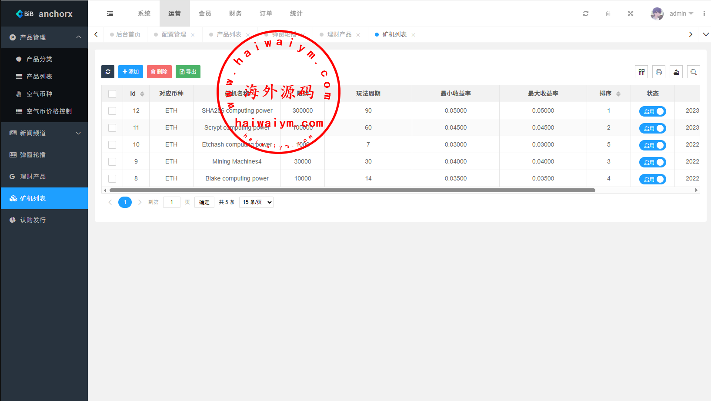Screen dimensions: 711x401
Task: Open the 15 条/页 page size dropdown
Action: point(257,202)
